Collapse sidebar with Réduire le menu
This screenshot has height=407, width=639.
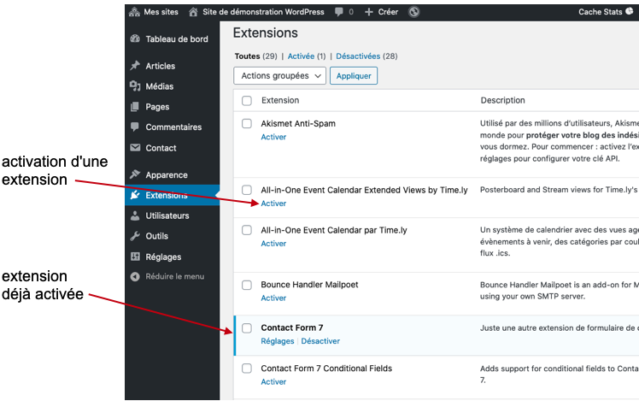[174, 276]
